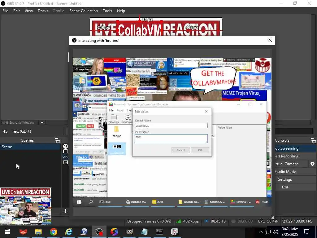
Task: Open the OBS View menu
Action: point(29,11)
